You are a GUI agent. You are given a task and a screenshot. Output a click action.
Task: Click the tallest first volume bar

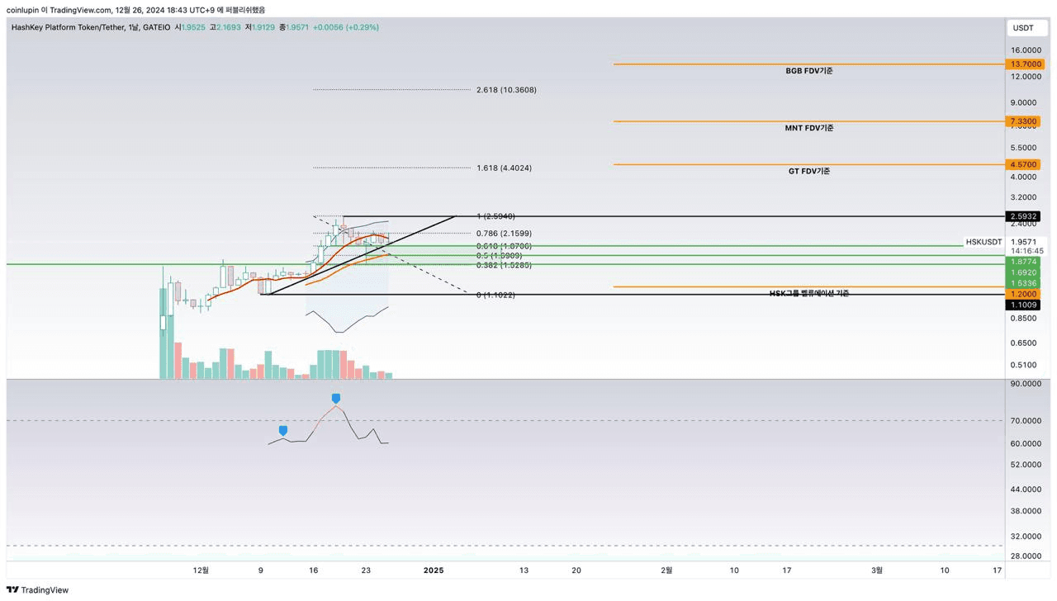pos(164,354)
